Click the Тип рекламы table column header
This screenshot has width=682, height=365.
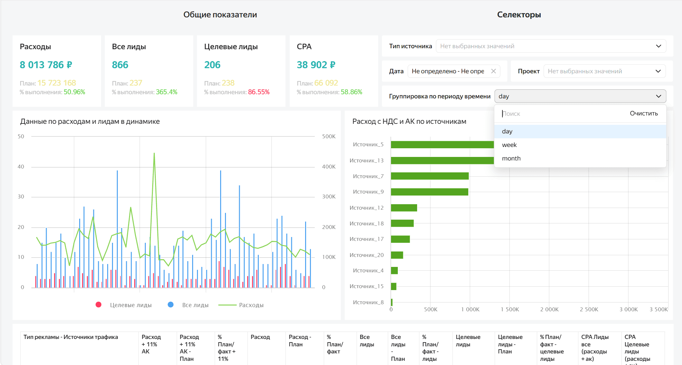(71, 337)
